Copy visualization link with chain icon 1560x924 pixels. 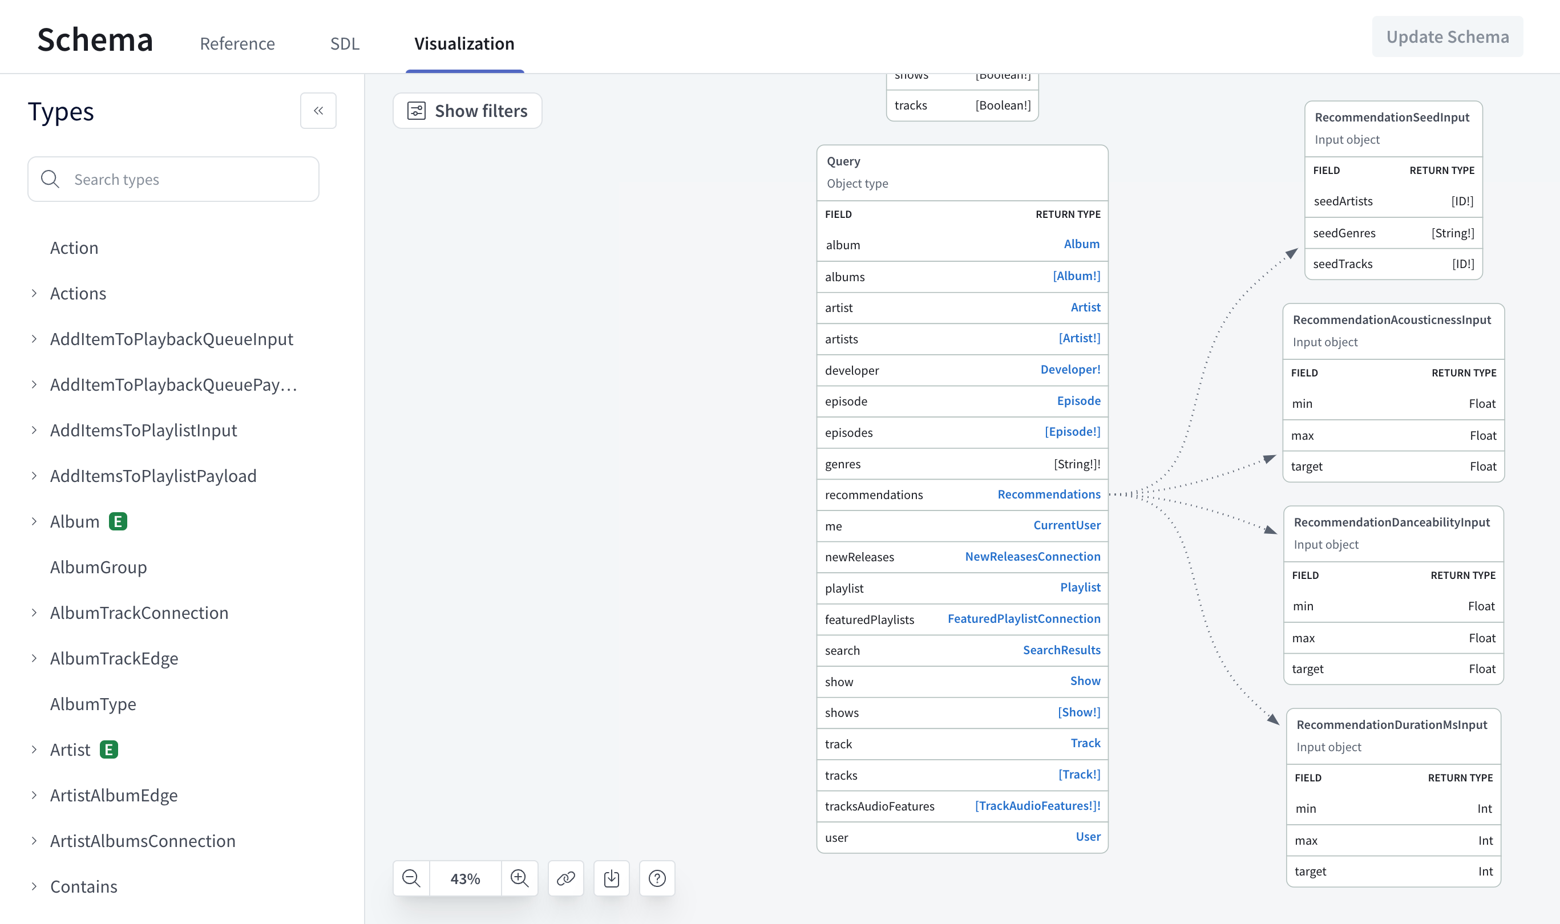tap(565, 878)
